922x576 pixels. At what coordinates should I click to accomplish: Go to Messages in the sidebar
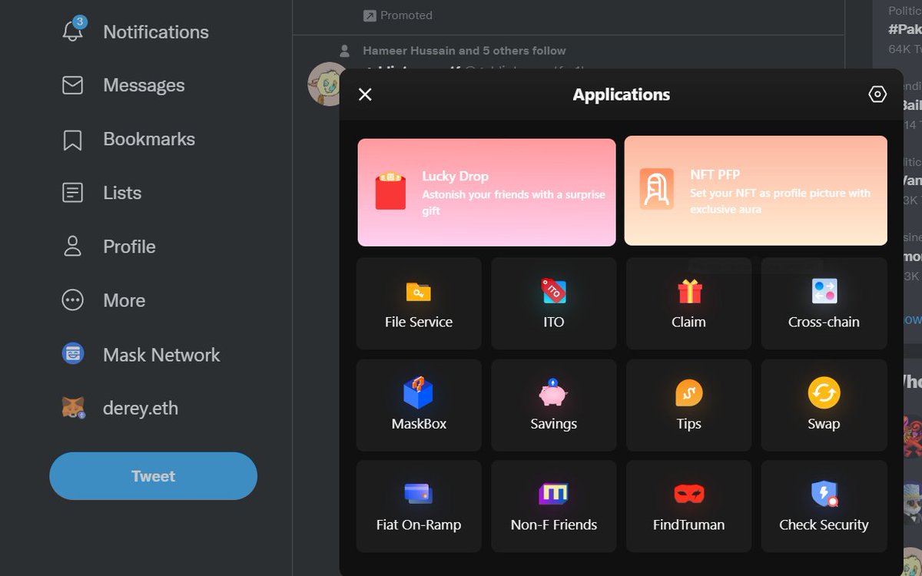124,85
